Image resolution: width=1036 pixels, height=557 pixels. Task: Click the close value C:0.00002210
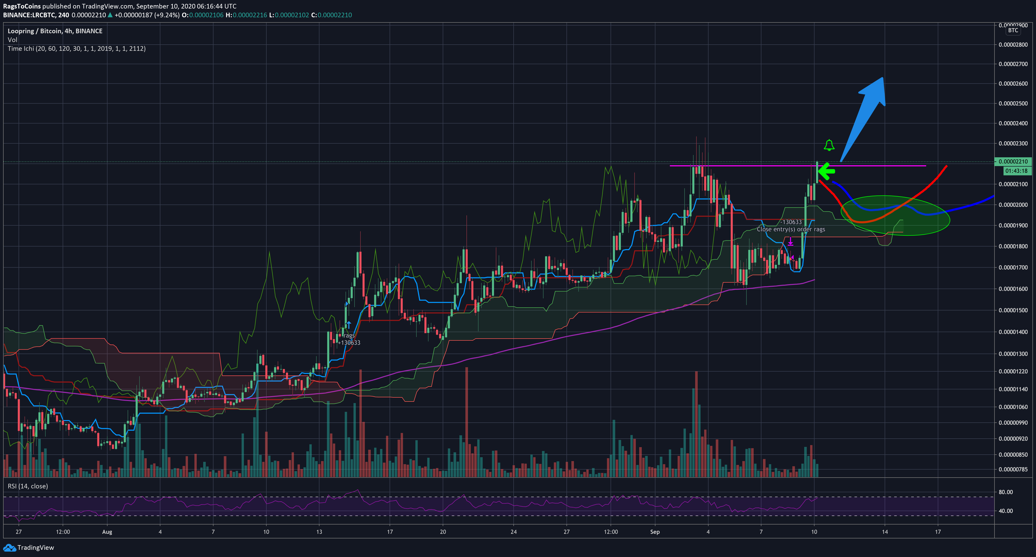coord(331,15)
